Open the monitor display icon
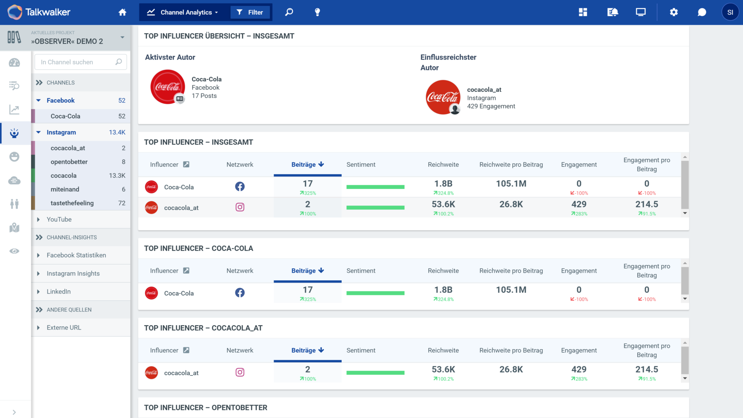 point(641,12)
